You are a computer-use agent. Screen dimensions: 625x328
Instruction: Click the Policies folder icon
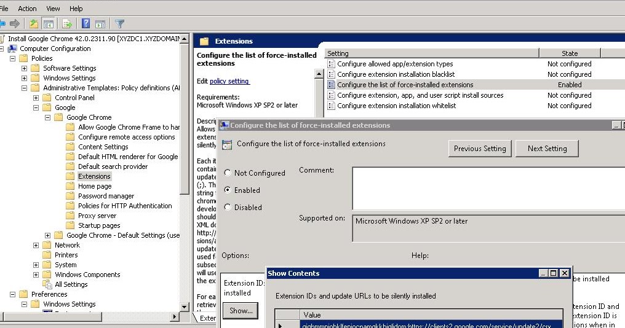pyautogui.click(x=24, y=58)
